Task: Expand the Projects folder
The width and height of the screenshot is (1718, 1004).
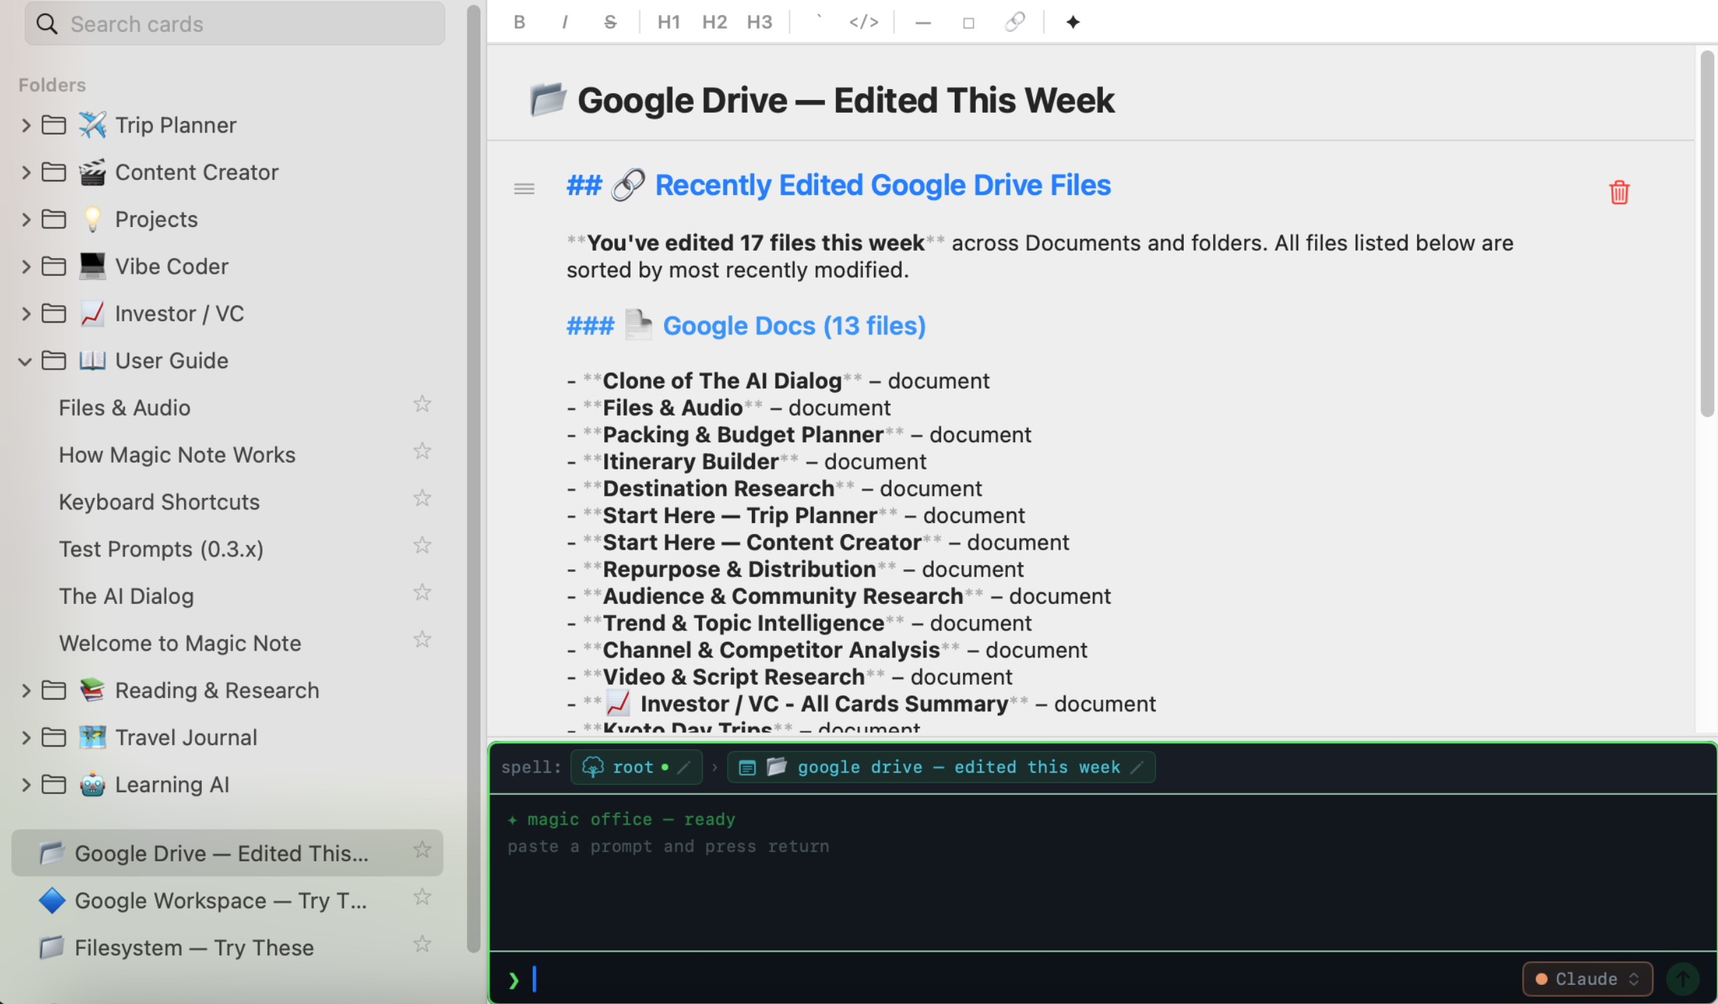Action: point(26,219)
